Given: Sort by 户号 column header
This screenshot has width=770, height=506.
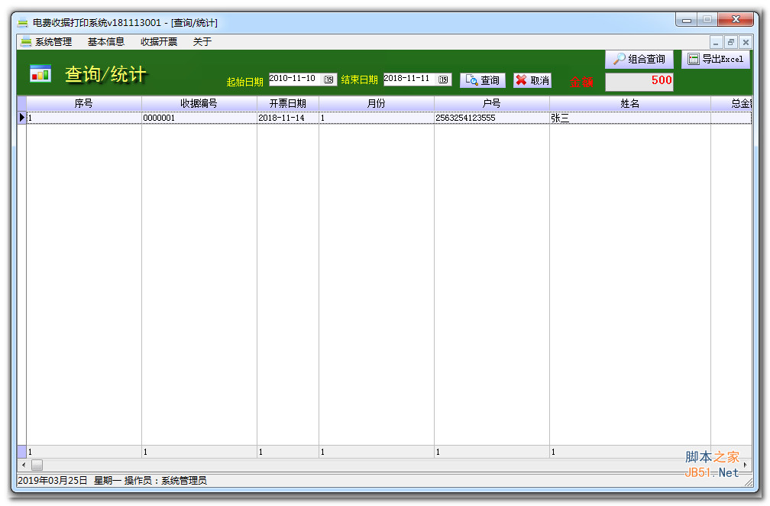Looking at the screenshot, I should 492,103.
